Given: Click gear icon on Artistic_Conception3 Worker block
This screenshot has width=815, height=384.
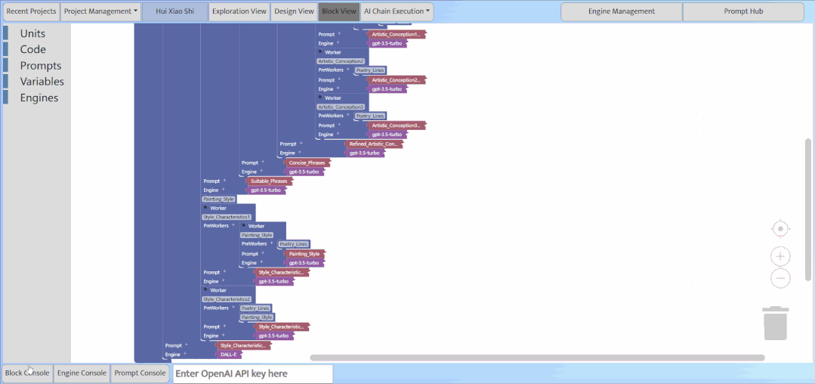Looking at the screenshot, I should pos(320,98).
